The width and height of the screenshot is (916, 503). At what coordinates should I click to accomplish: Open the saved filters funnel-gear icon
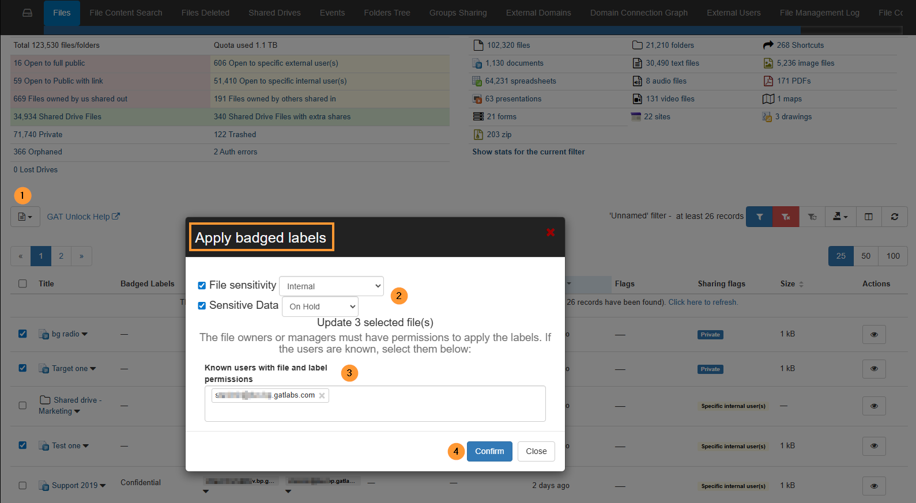click(x=812, y=217)
